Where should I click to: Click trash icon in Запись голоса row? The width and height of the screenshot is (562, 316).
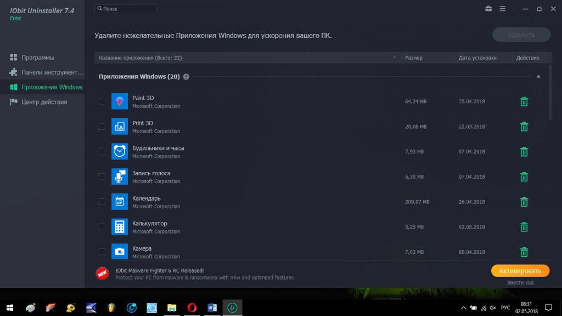point(524,177)
